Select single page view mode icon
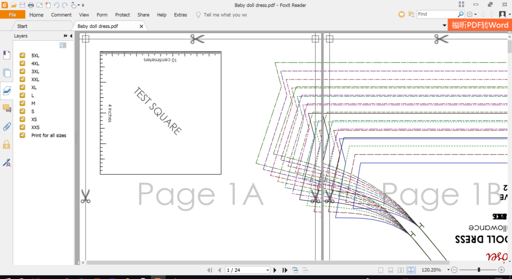Image resolution: width=512 pixels, height=279 pixels. coord(380,270)
